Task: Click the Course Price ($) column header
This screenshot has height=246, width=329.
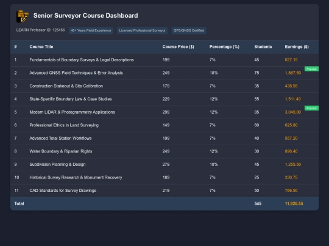Action: coord(178,47)
